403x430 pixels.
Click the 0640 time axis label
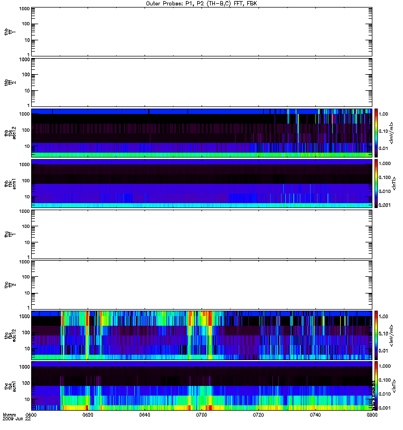tap(145, 415)
